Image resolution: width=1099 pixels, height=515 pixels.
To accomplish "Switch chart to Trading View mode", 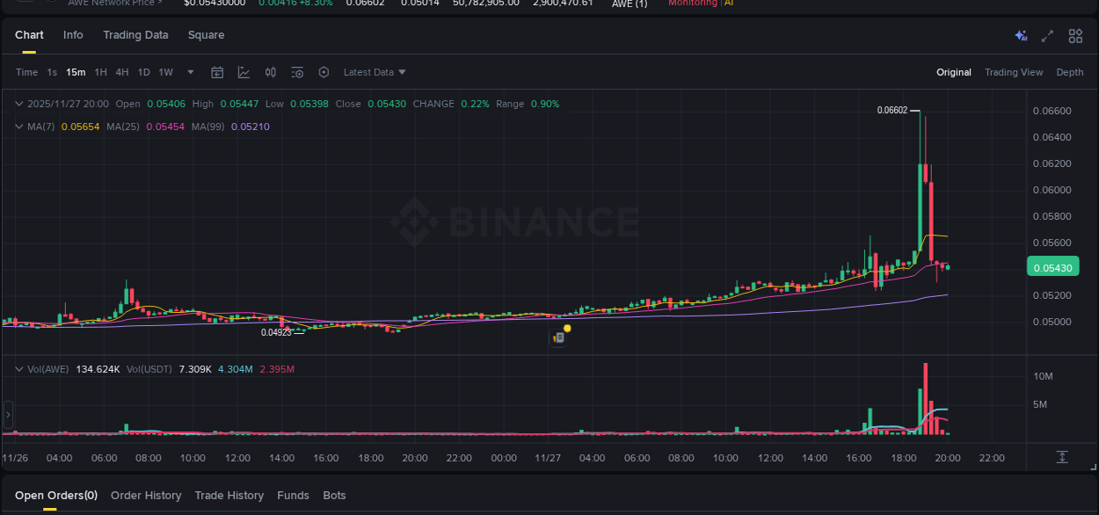I will tap(1014, 72).
